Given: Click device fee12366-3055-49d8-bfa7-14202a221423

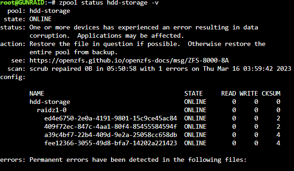Looking at the screenshot, I should coord(111,143).
